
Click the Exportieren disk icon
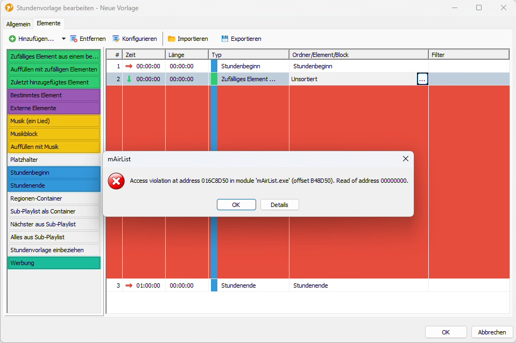click(225, 39)
